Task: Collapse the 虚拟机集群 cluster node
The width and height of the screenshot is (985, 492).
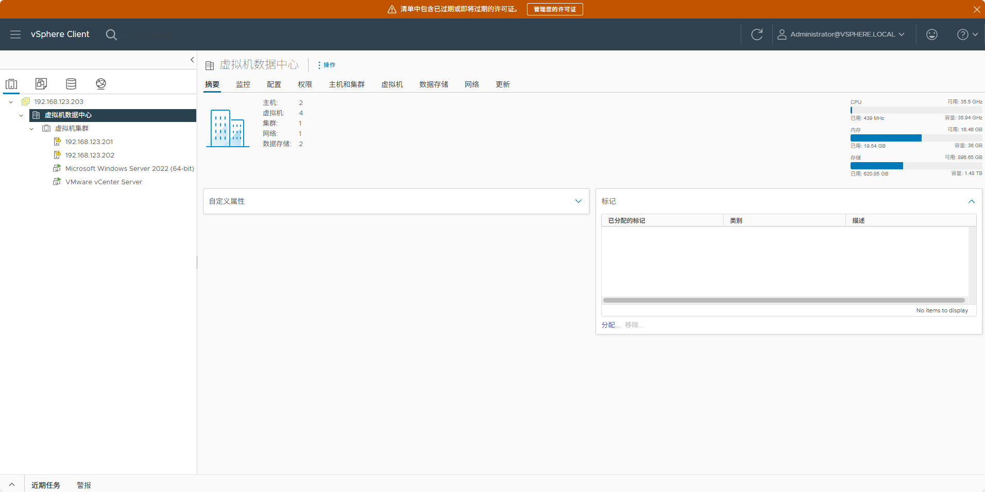Action: 31,129
